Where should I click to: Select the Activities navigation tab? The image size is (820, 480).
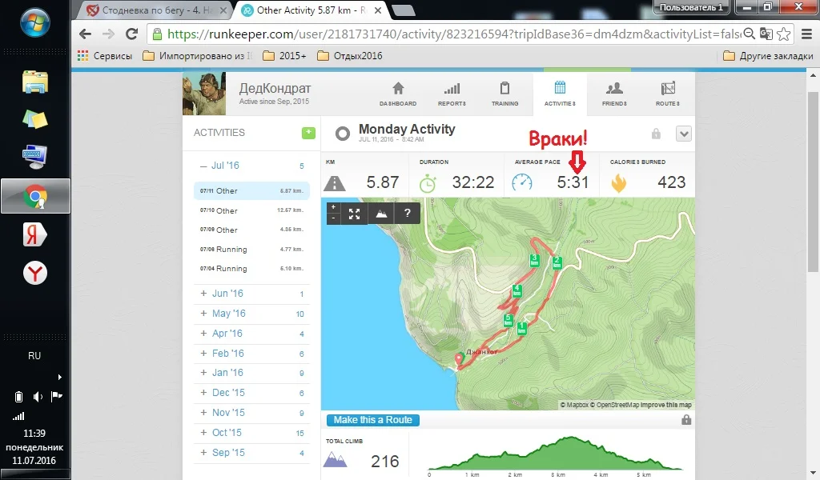tap(560, 94)
